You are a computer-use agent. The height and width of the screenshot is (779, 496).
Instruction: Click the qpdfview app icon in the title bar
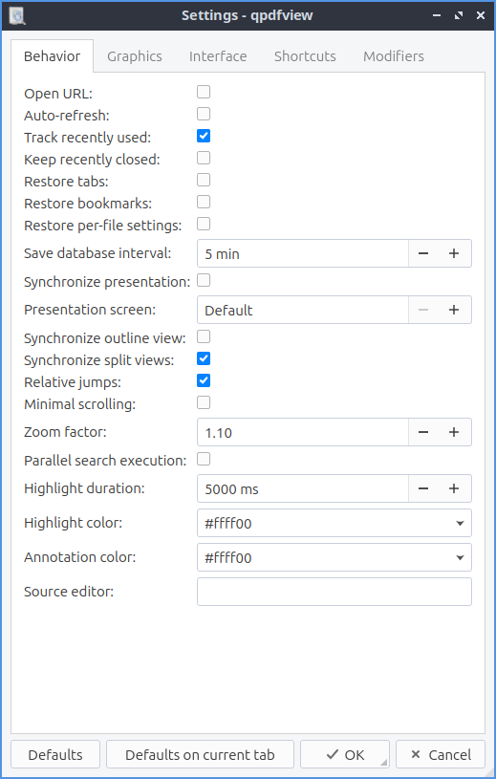pos(17,15)
